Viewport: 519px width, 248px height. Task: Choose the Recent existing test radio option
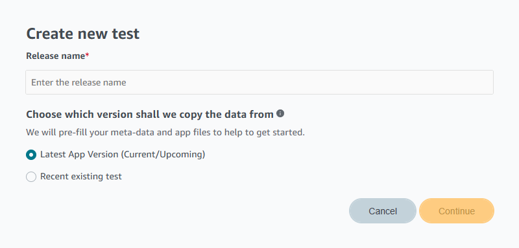click(31, 177)
